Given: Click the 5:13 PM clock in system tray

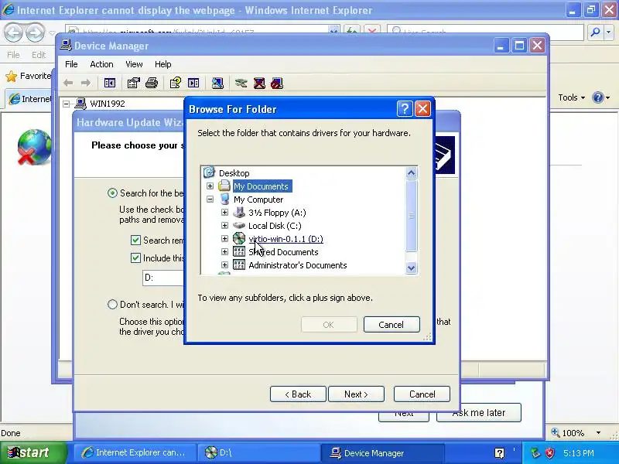Looking at the screenshot, I should [x=578, y=453].
